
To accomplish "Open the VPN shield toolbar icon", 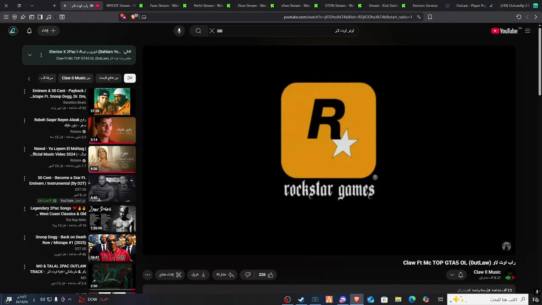I will [14, 17].
